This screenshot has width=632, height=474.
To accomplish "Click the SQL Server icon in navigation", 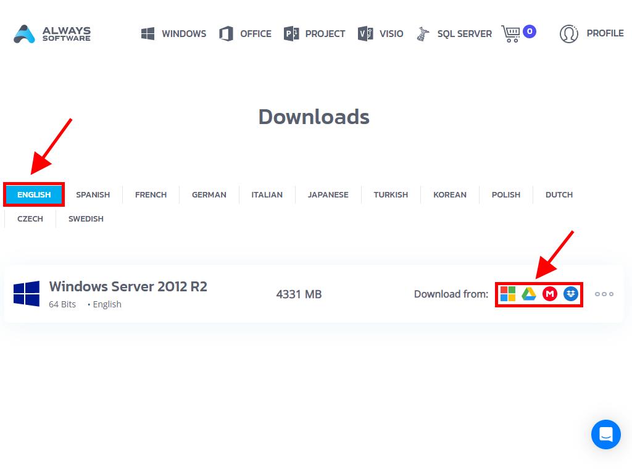I will pyautogui.click(x=423, y=34).
